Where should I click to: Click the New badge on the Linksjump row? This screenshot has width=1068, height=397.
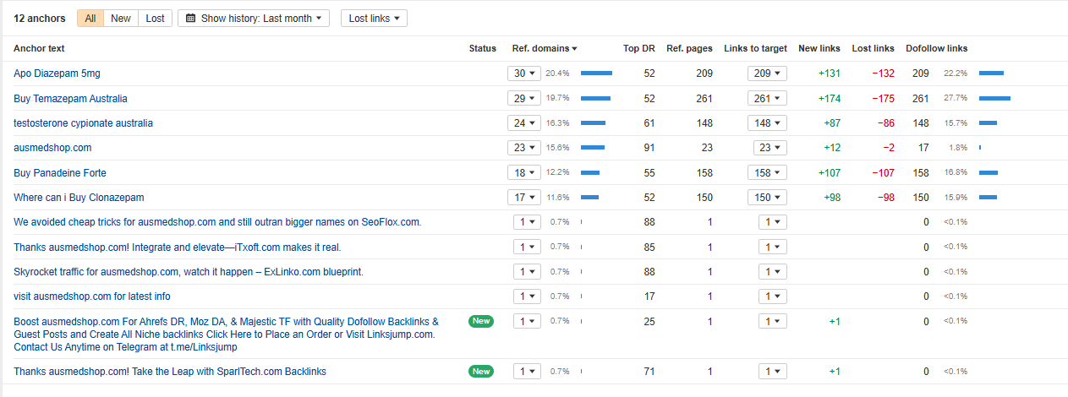(x=481, y=322)
